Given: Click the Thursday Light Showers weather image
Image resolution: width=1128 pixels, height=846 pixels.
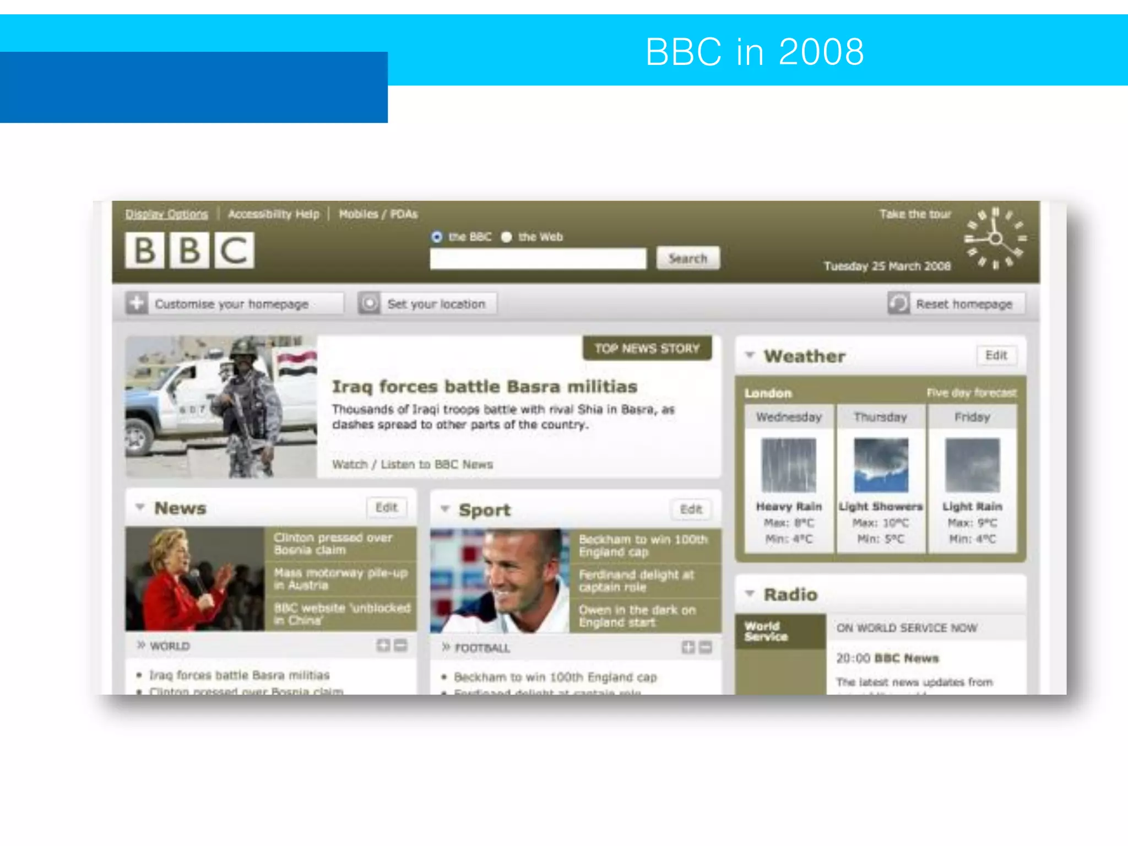Looking at the screenshot, I should click(881, 465).
